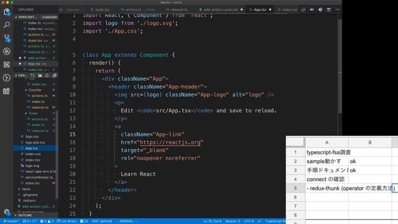Viewport: 398px width, 224px height.
Task: Click spreadsheet cell B2 containing ok
Action: (x=370, y=161)
